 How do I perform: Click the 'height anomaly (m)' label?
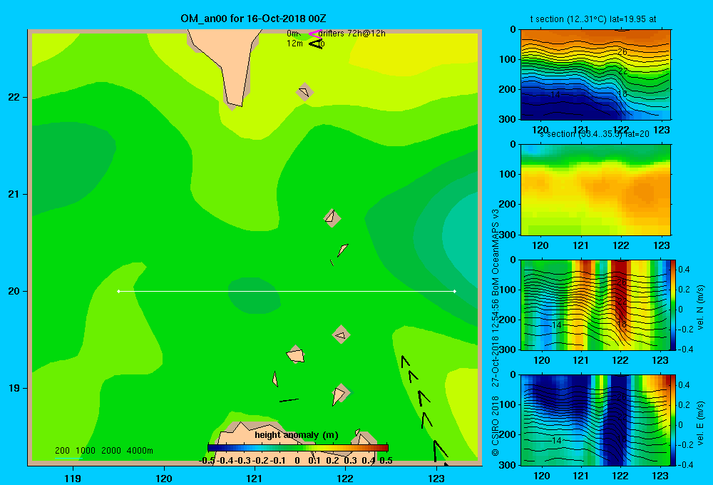tap(297, 435)
